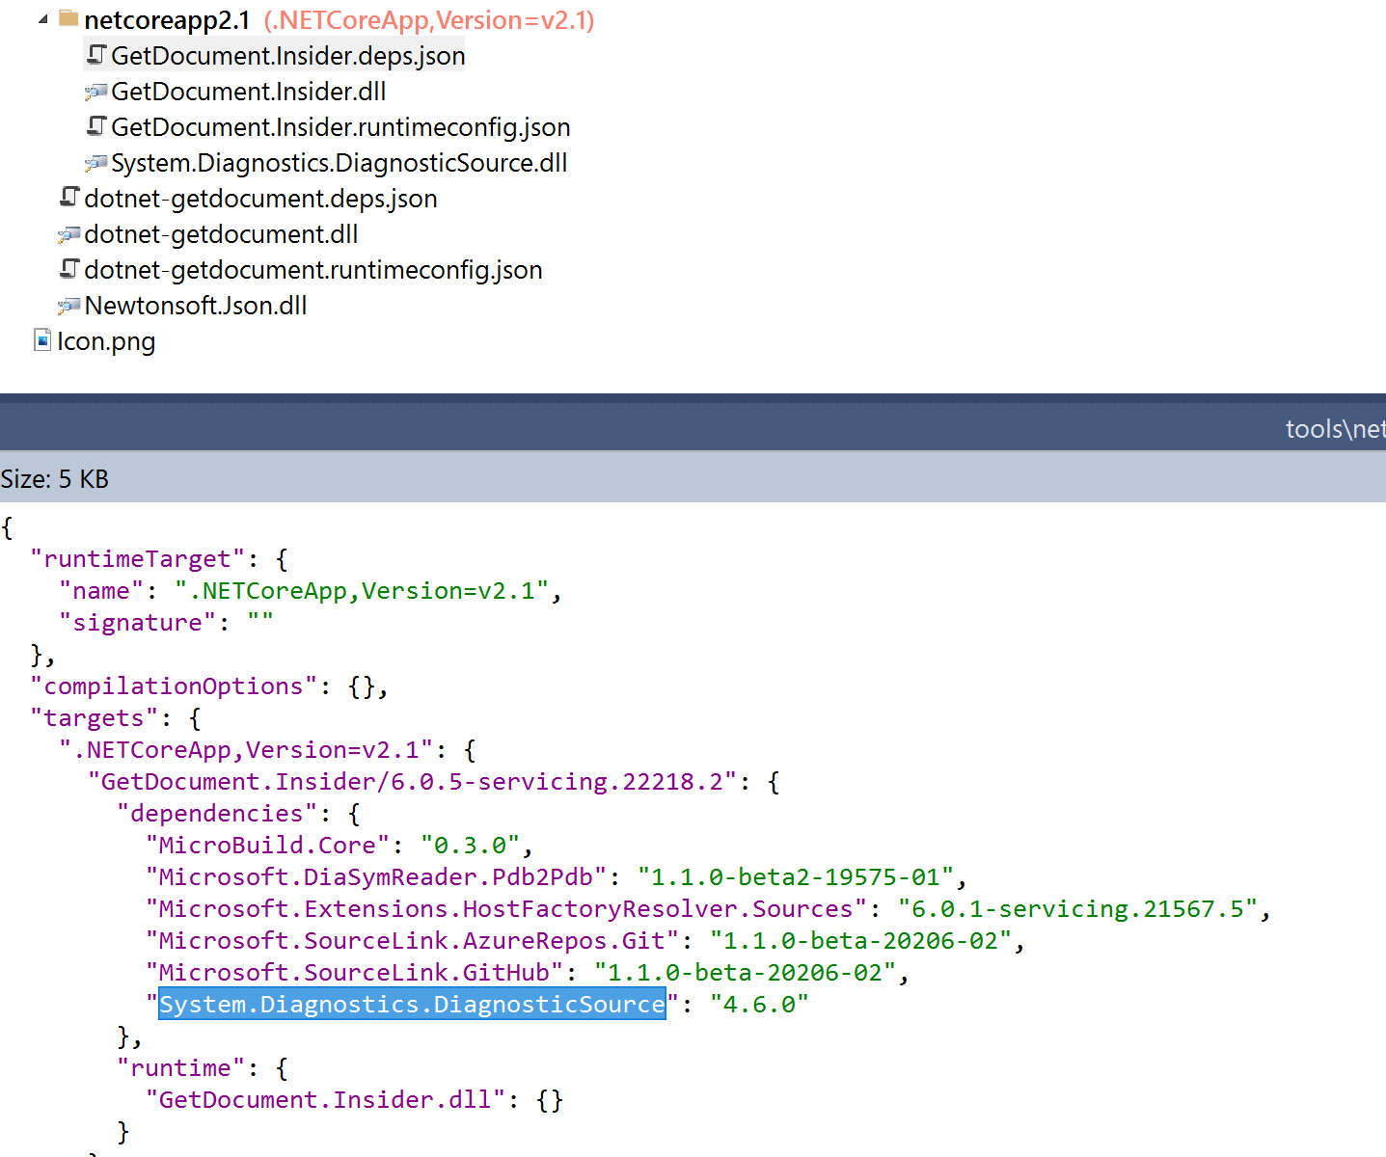Click the "dependencies" key
This screenshot has height=1157, width=1386.
click(217, 814)
